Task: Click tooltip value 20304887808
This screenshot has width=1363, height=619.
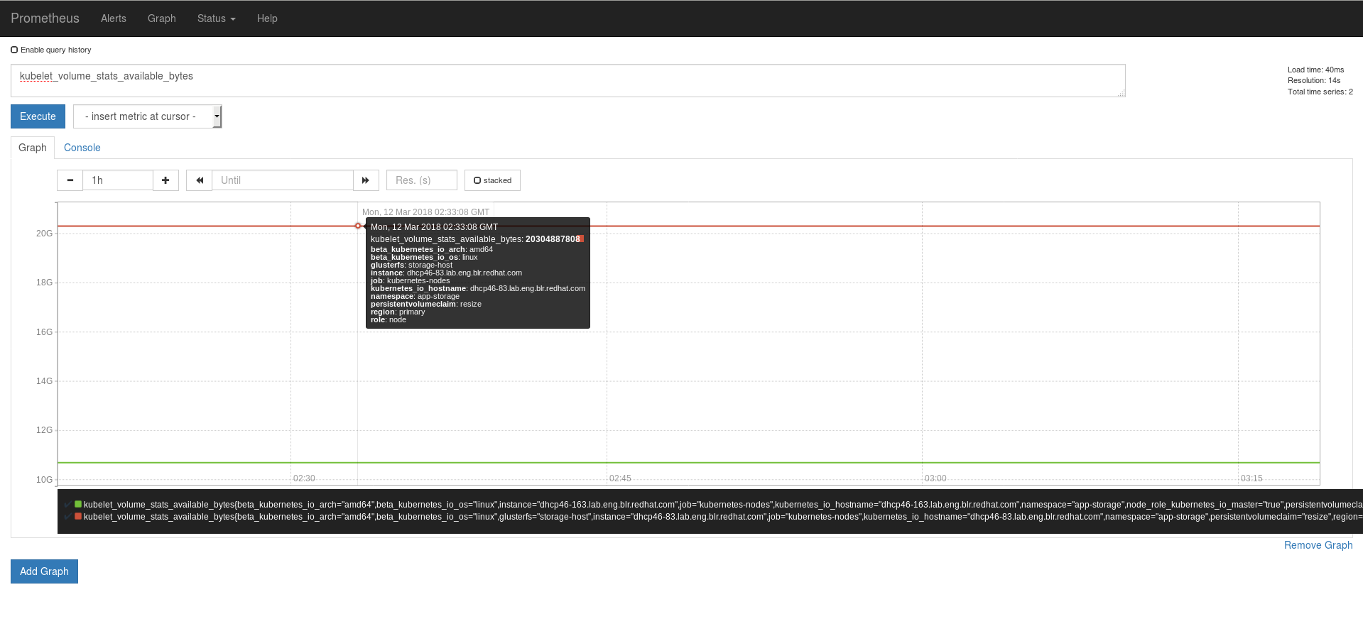Action: tap(553, 239)
